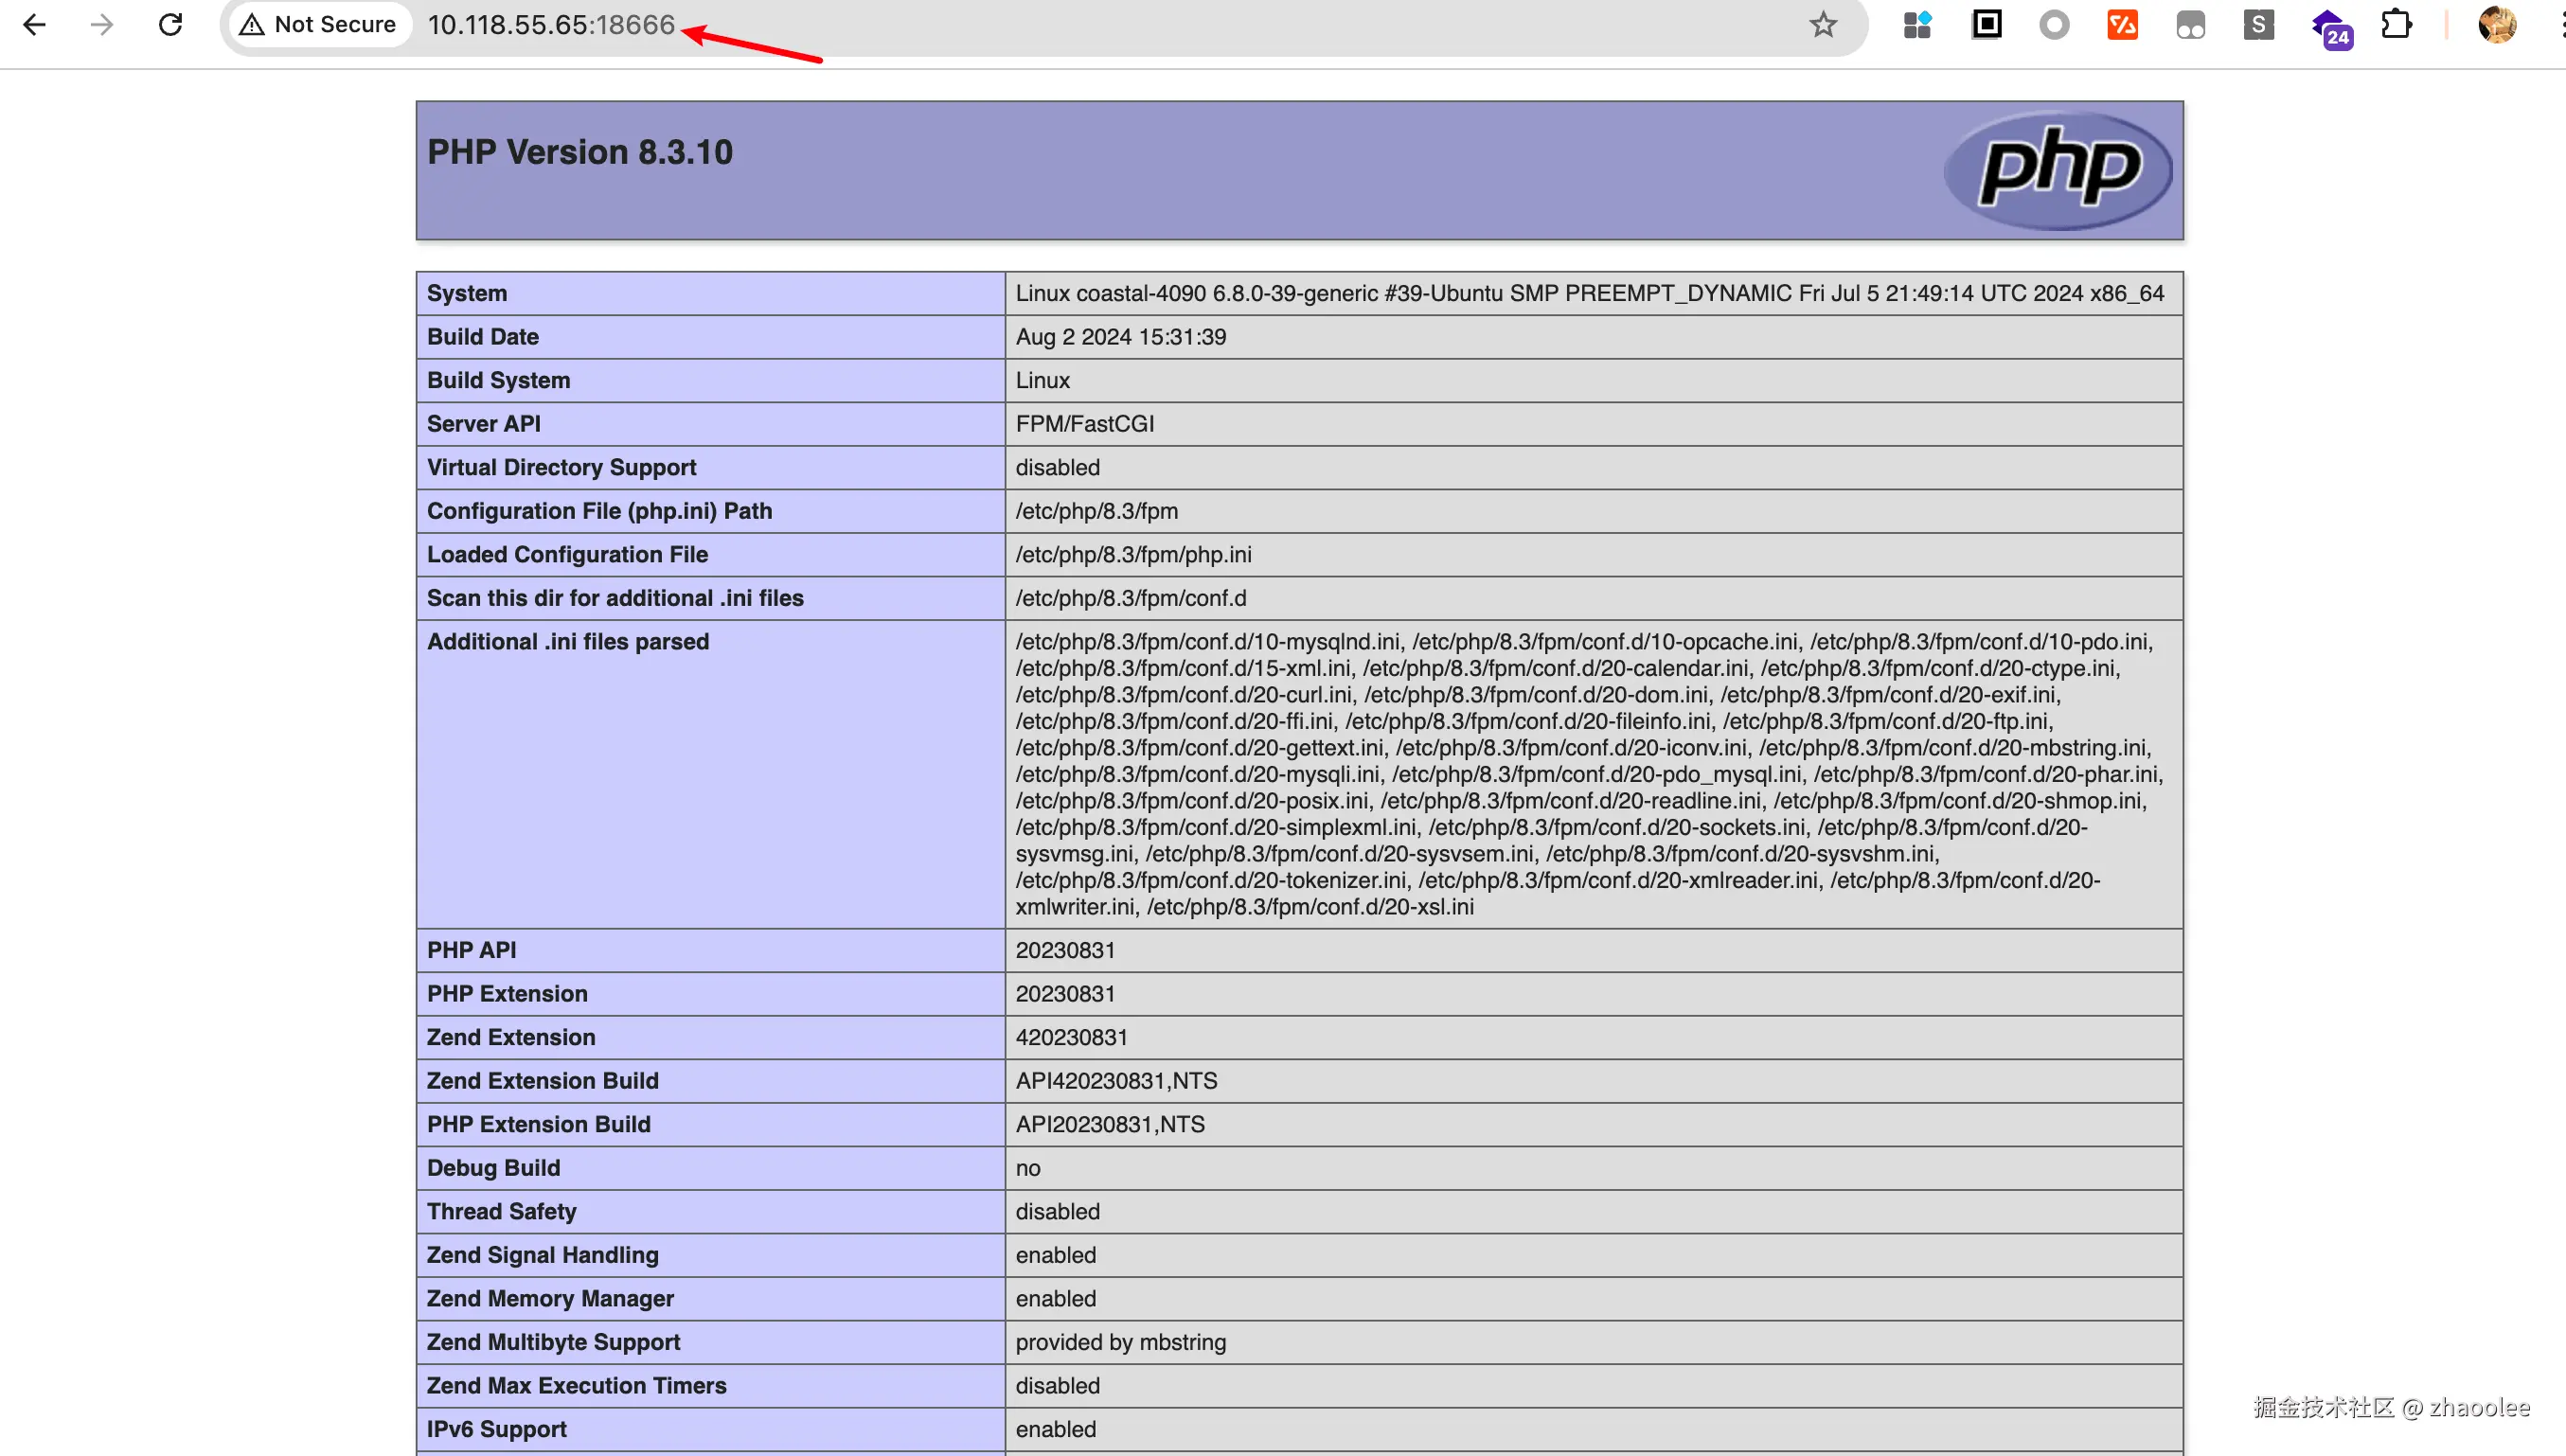Viewport: 2566px width, 1456px height.
Task: Click the PHP Version 8.3.10 heading
Action: point(580,152)
